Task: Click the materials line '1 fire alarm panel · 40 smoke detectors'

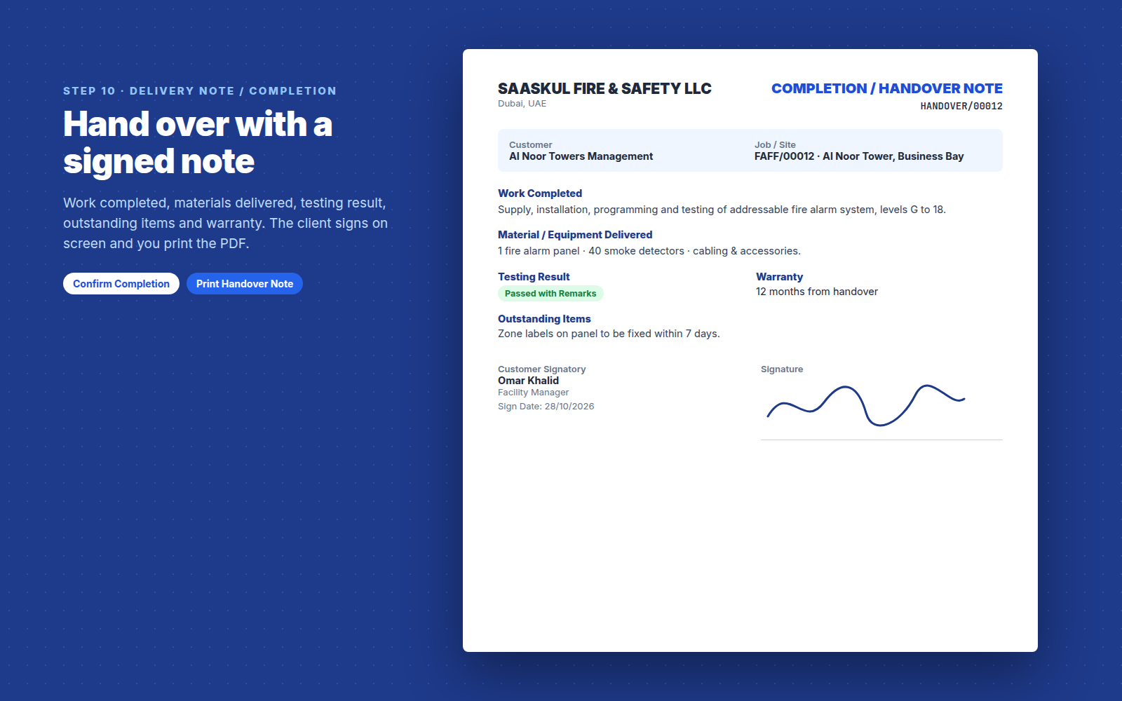Action: 649,251
